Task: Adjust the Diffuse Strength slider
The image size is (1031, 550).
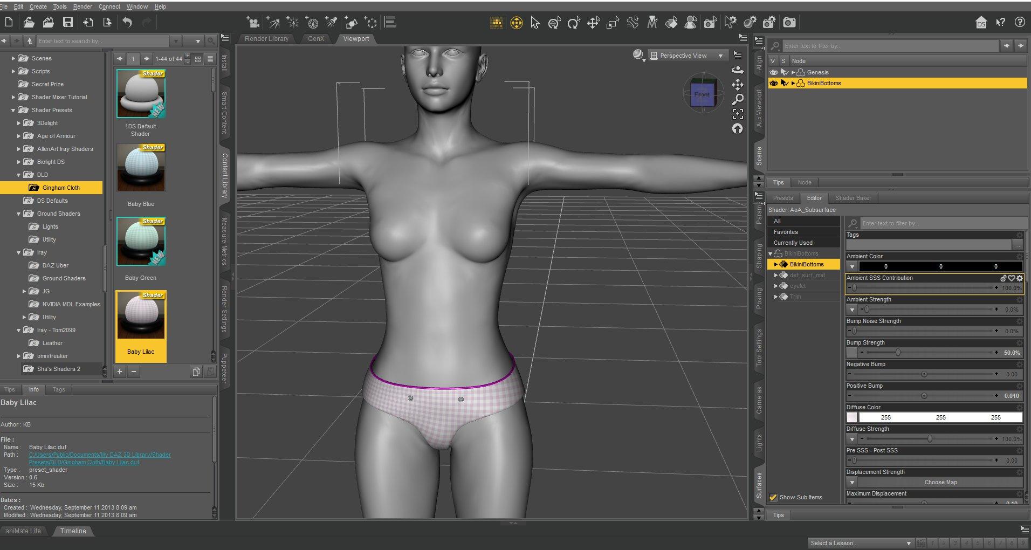Action: [930, 439]
